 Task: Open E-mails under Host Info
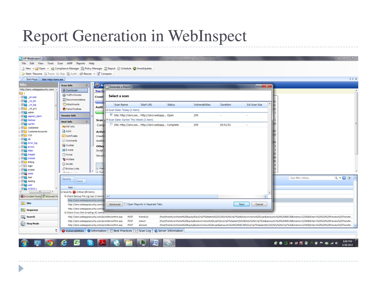tap(68, 150)
